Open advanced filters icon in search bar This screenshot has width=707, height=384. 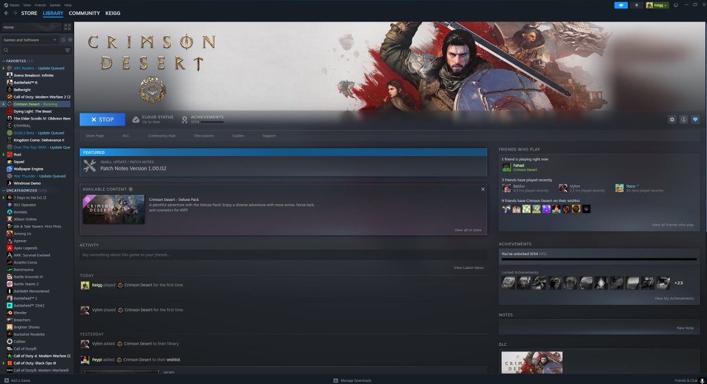click(67, 50)
